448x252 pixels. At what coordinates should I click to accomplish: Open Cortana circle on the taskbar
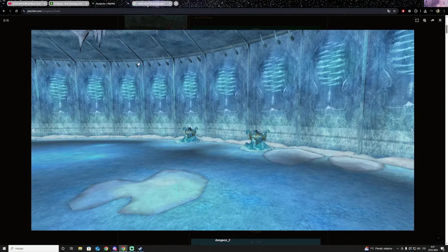pos(63,248)
